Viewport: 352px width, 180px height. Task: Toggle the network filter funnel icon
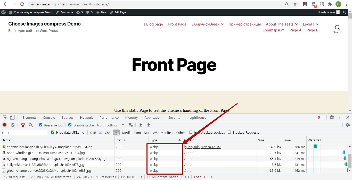point(23,125)
